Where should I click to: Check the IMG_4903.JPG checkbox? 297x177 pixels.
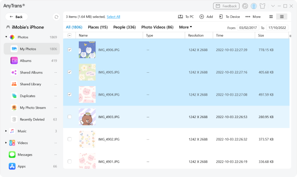point(70,117)
